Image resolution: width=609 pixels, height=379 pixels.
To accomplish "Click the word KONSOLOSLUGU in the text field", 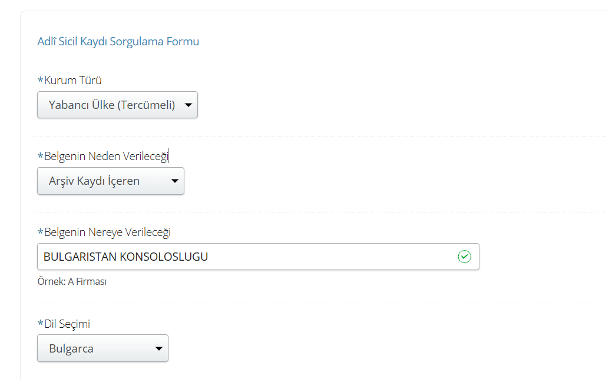I will point(164,257).
